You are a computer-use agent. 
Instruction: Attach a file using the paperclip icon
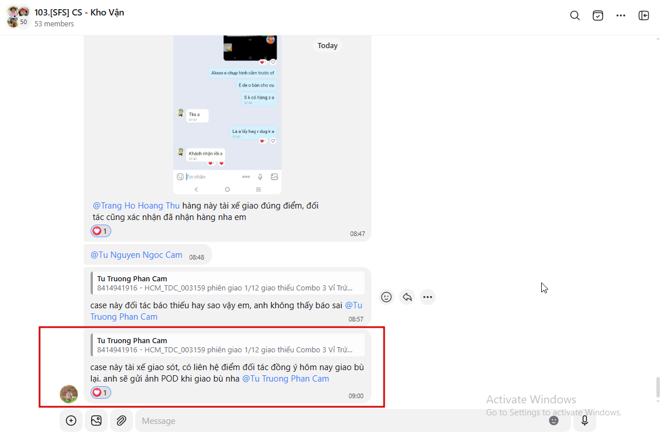click(x=122, y=421)
